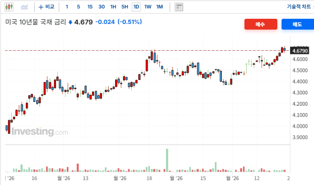Switch to the area chart type icon
Viewport: 314px width, 185px height.
coord(24,7)
